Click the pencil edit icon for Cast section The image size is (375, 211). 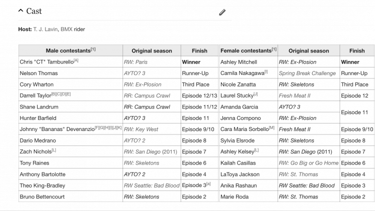pos(222,12)
